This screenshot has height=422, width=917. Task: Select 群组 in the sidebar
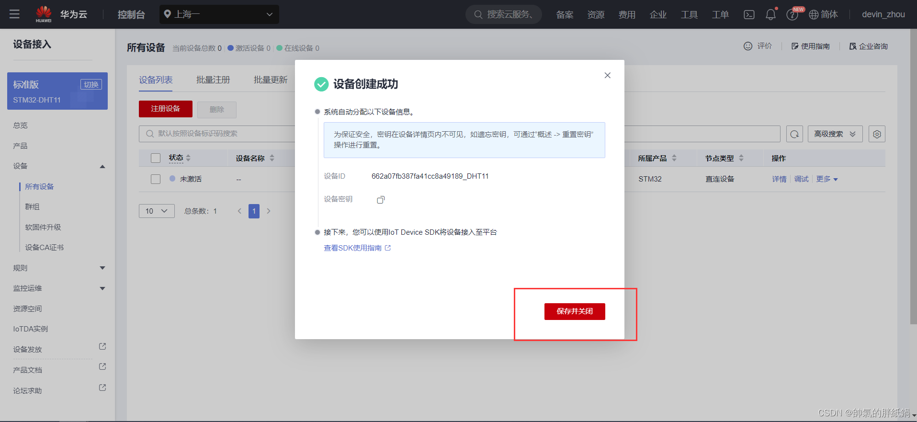(x=33, y=206)
